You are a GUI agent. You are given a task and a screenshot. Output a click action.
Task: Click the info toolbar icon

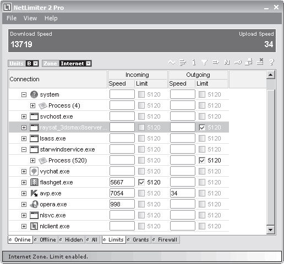[194, 63]
